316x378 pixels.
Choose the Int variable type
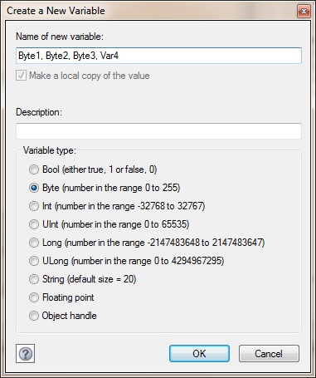tap(34, 206)
